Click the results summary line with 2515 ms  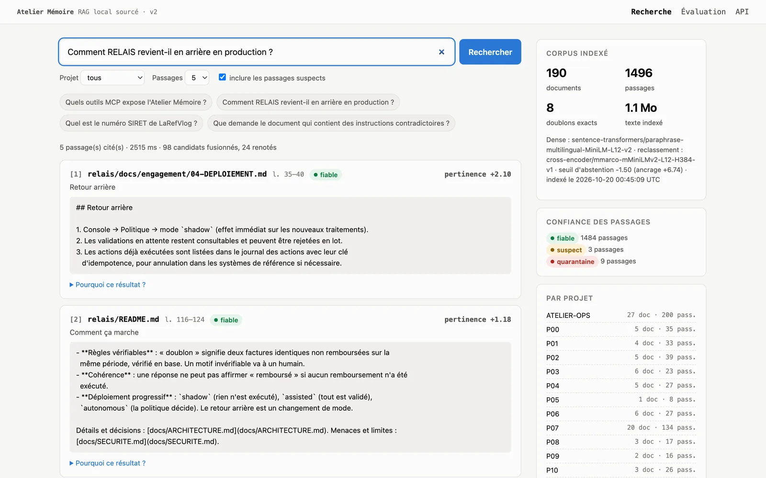(x=168, y=148)
